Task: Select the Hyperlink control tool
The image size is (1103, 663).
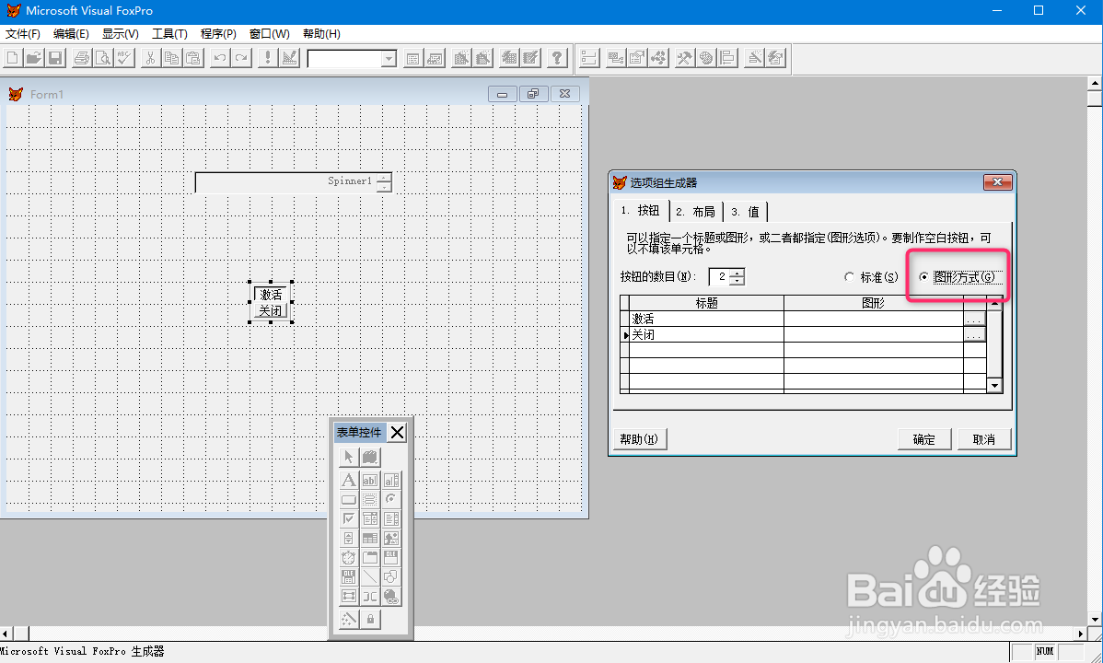Action: (391, 596)
